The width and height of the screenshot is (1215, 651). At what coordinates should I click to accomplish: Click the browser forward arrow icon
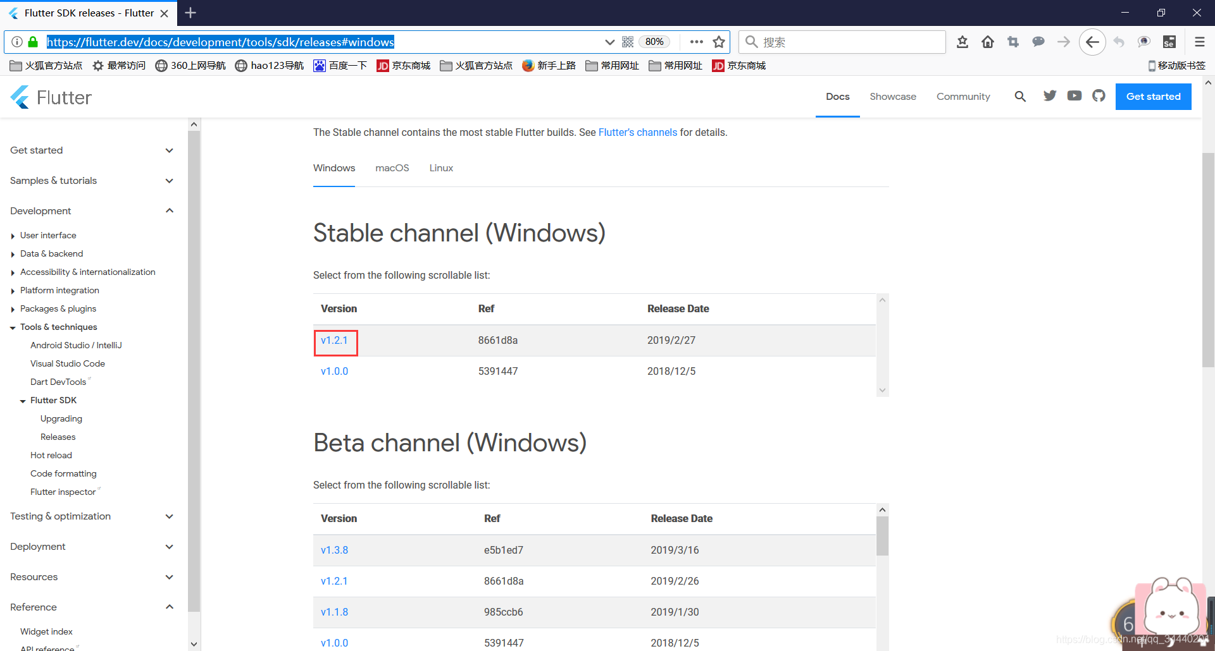pos(1064,42)
